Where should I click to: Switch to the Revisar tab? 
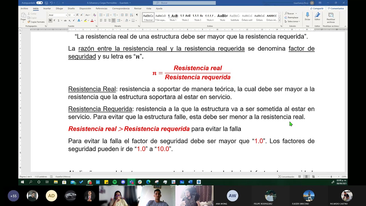138,9
